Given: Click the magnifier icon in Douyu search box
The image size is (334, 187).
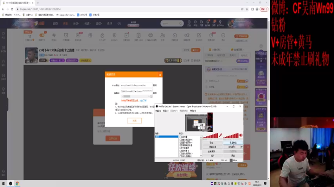Looking at the screenshot, I should tap(180, 24).
